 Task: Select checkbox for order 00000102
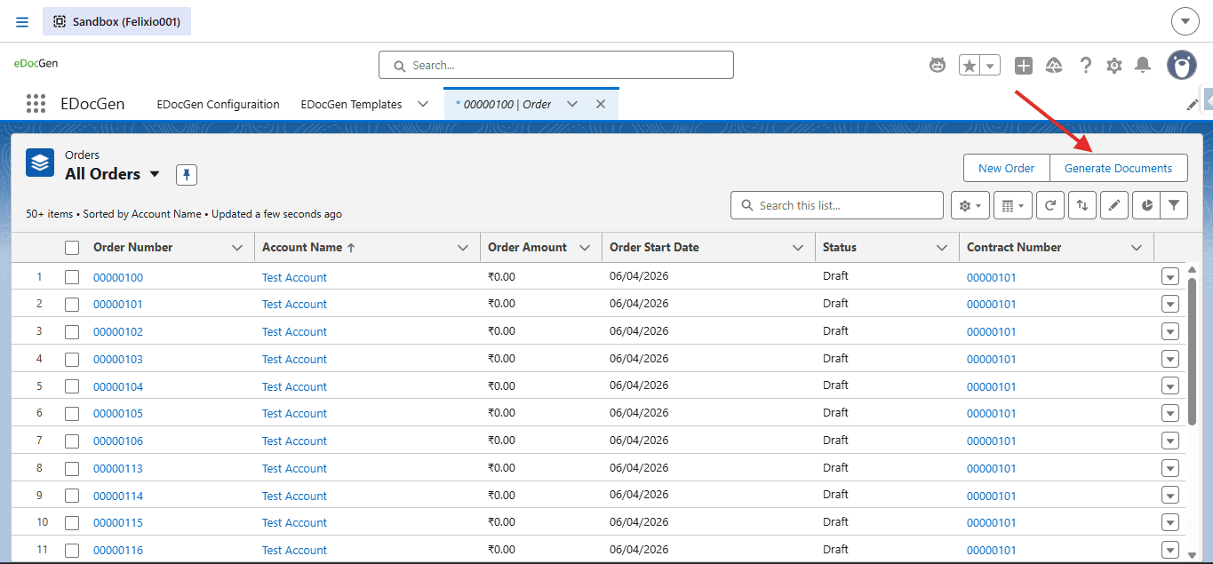[72, 332]
